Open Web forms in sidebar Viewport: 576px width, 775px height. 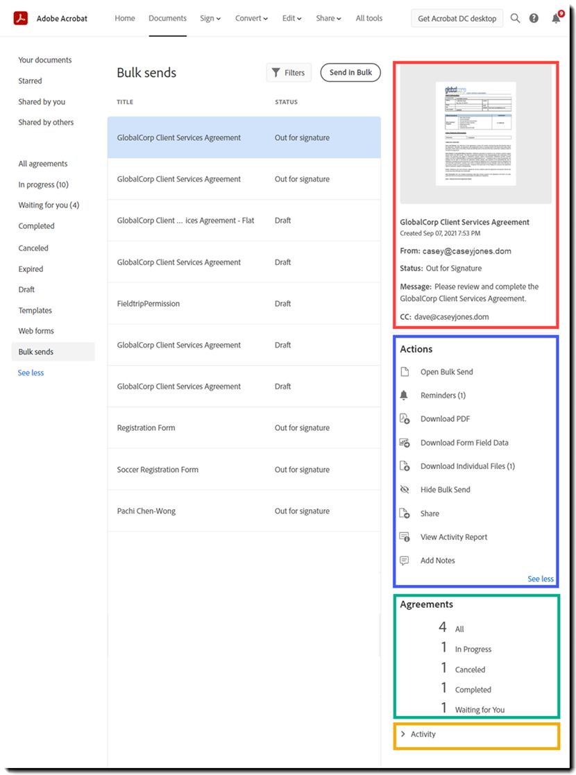pos(36,331)
